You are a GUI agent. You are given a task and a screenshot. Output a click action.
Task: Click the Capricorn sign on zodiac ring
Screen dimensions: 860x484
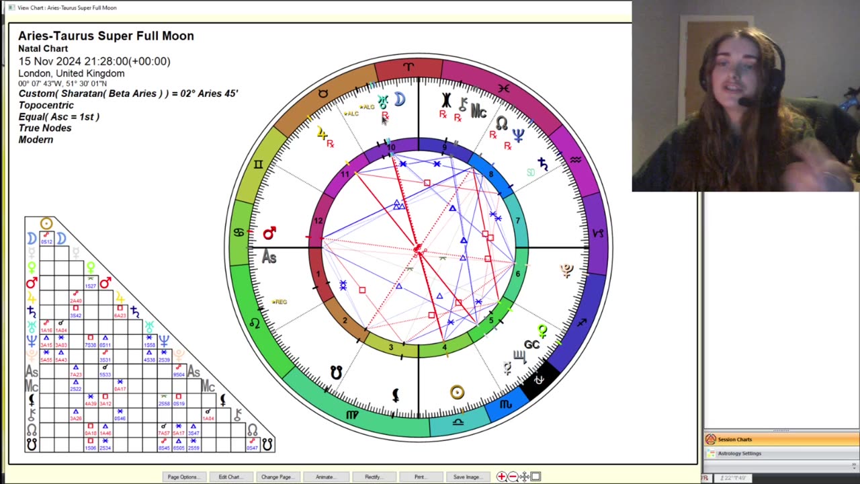pos(598,233)
